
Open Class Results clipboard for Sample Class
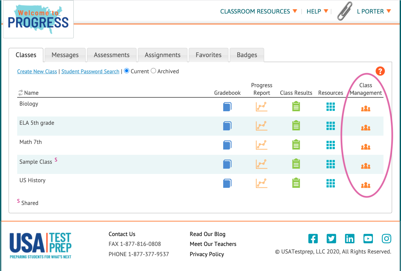click(296, 164)
